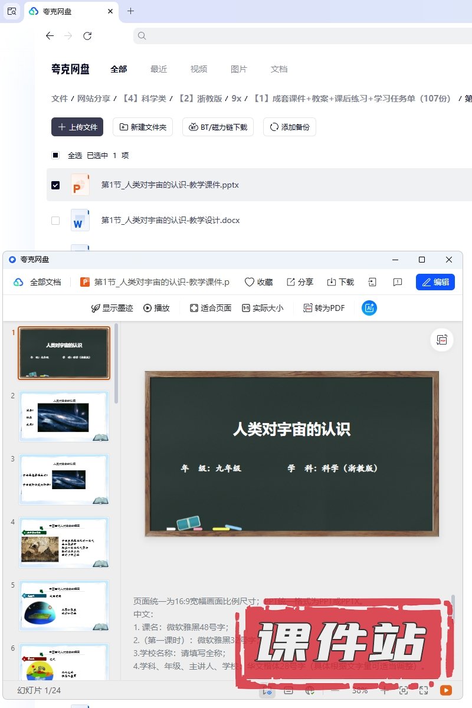This screenshot has height=708, width=472.
Task: Switch to the 视频 tab
Action: [x=199, y=69]
